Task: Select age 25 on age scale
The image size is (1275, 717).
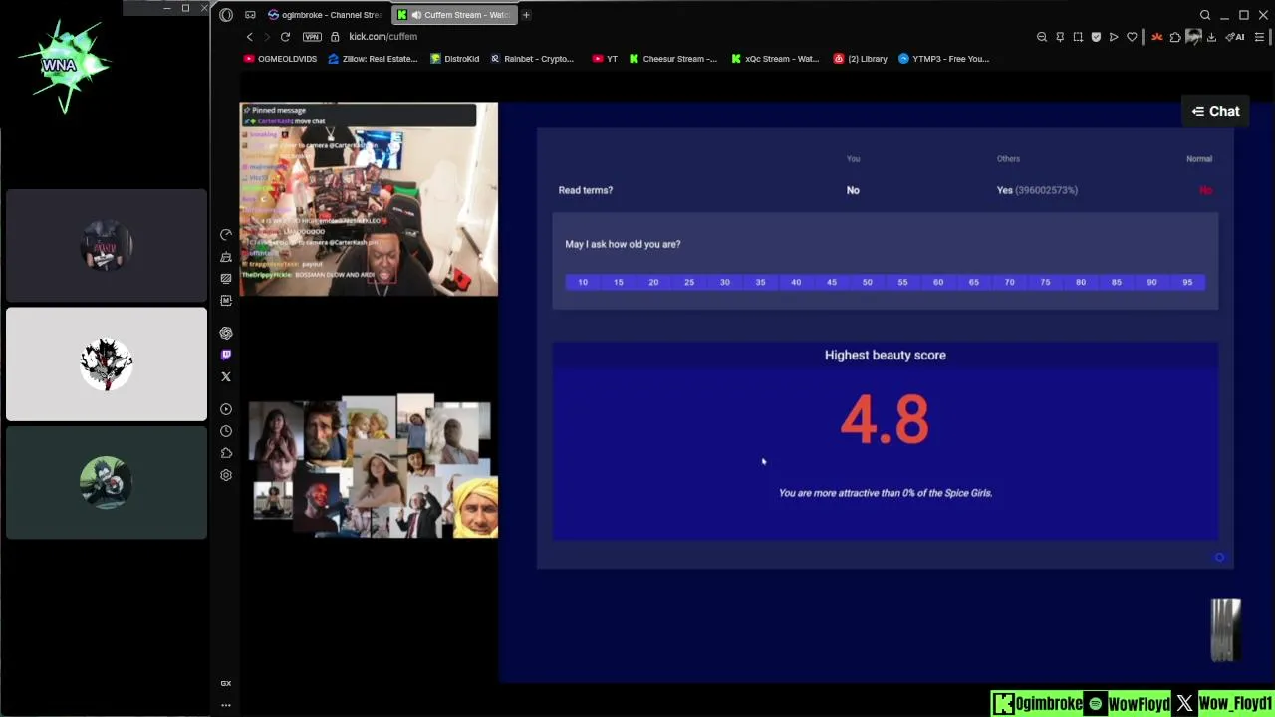Action: click(x=689, y=282)
